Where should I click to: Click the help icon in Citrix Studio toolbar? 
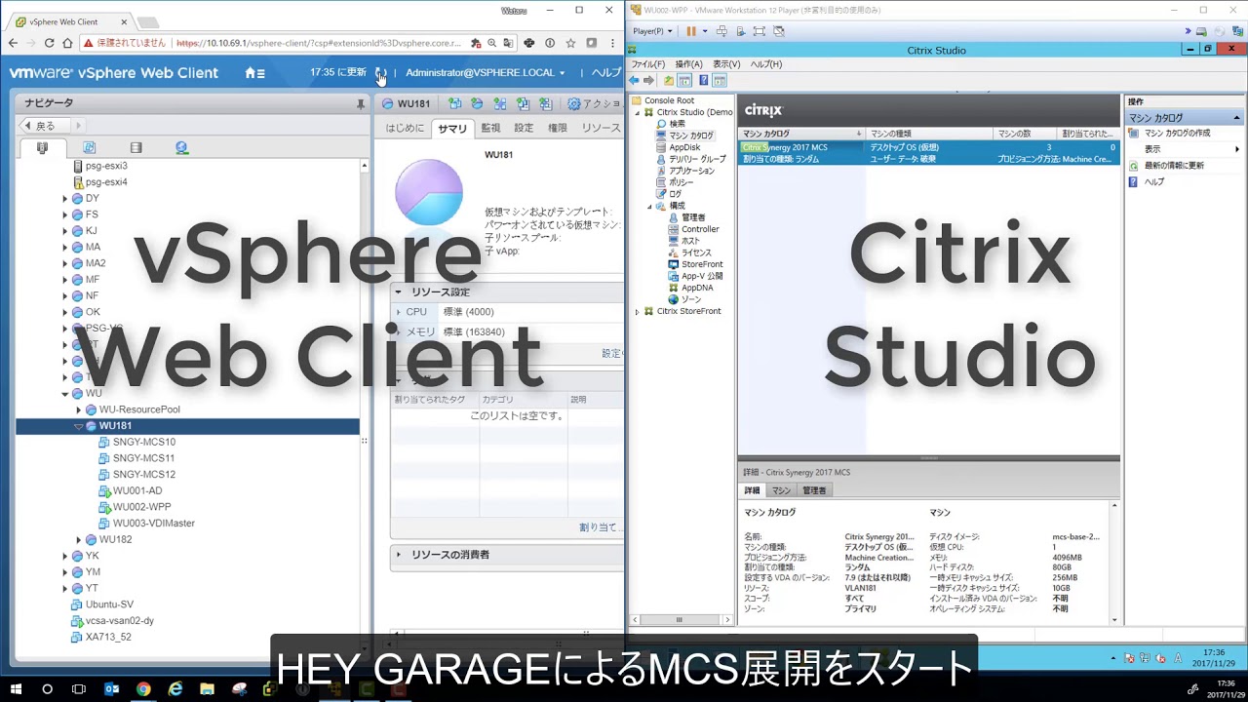(703, 81)
